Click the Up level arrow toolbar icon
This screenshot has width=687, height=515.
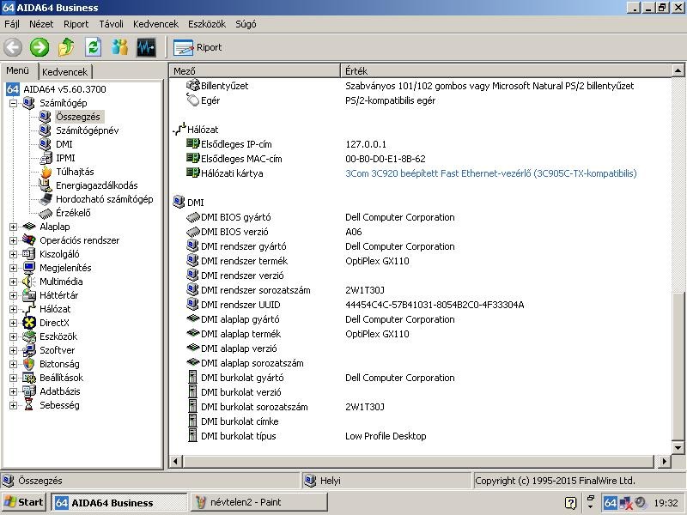pos(66,47)
